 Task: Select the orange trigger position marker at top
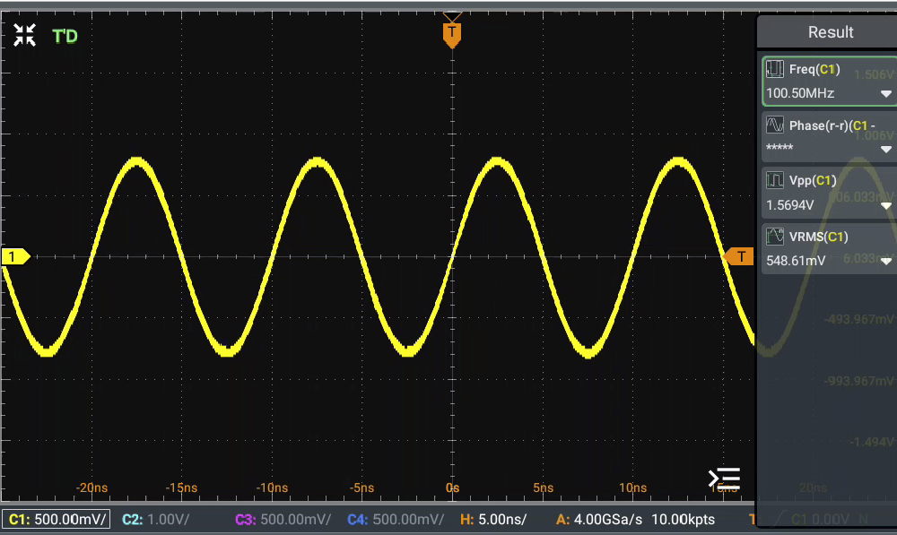(x=452, y=34)
